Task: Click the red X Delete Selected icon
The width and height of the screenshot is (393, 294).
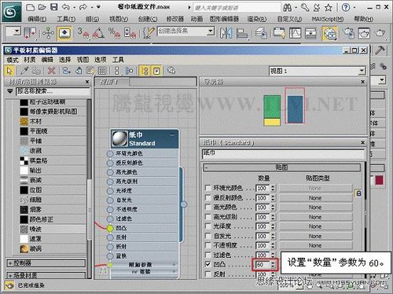Action: tap(52, 71)
